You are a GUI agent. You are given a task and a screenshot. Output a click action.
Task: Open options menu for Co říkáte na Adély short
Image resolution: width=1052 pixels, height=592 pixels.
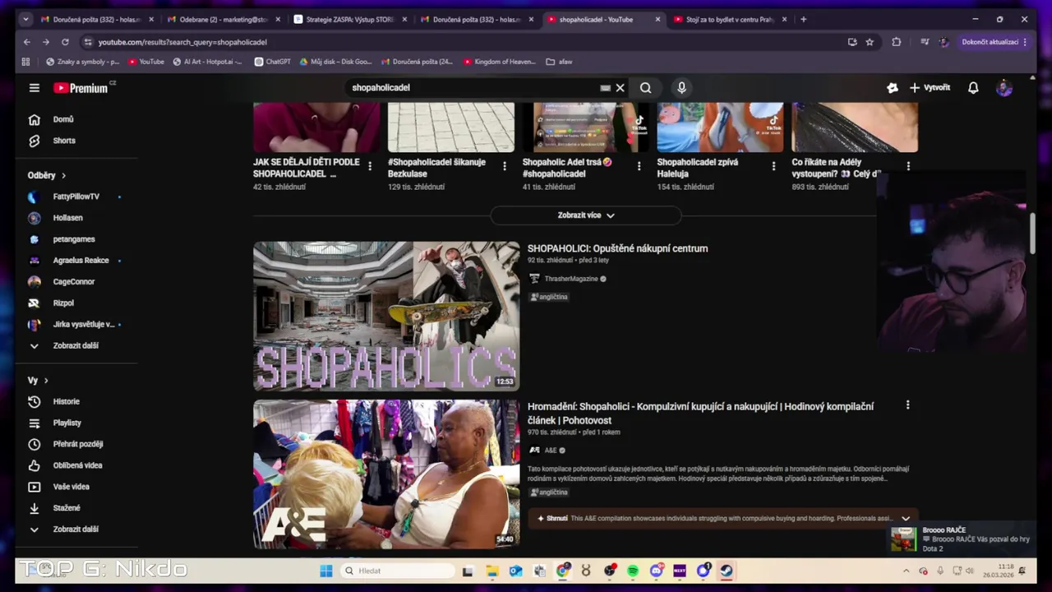[908, 167]
